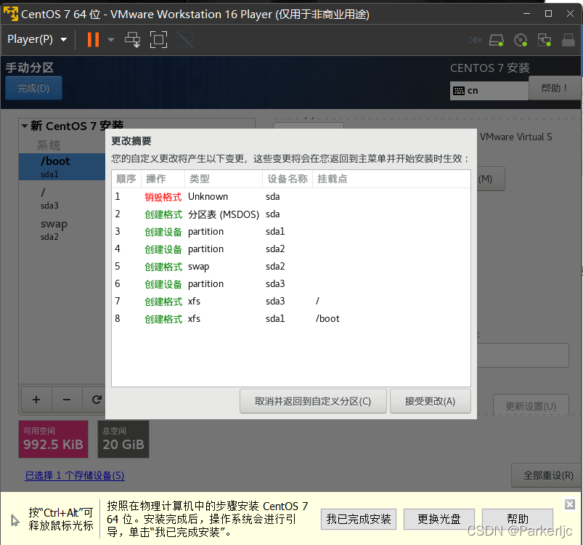Select row 6 创建设备 partition sda3

291,284
